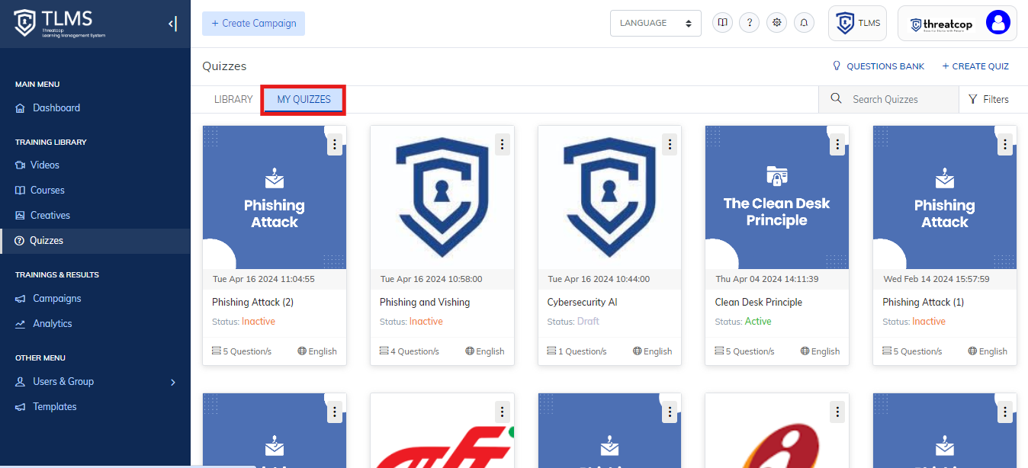1028x468 pixels.
Task: Open the QUESTIONS BANK link
Action: coord(879,66)
